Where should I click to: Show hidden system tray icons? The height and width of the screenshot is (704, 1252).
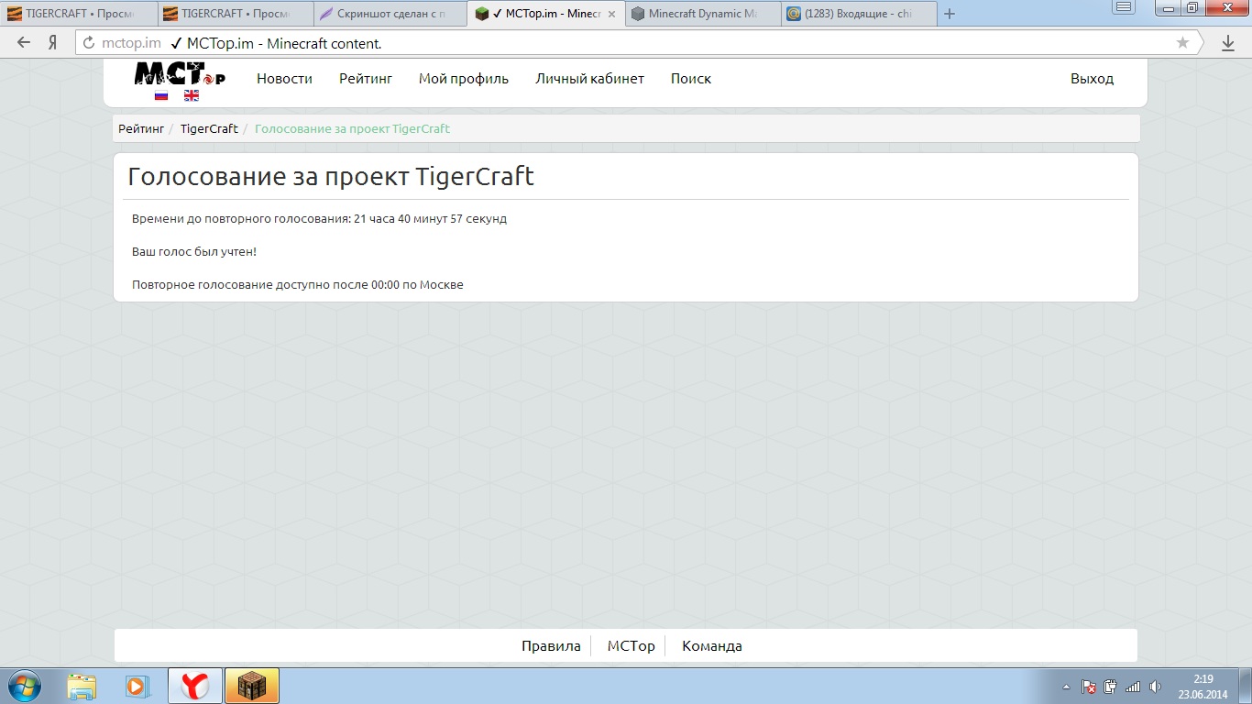tap(1066, 687)
